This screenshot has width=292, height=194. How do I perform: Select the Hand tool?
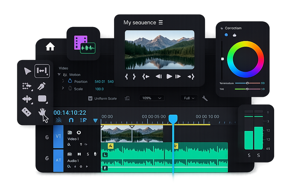[42, 112]
